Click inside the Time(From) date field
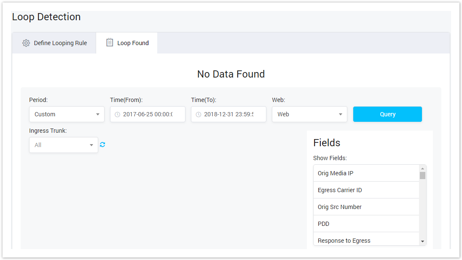Image resolution: width=462 pixels, height=260 pixels. [150, 114]
